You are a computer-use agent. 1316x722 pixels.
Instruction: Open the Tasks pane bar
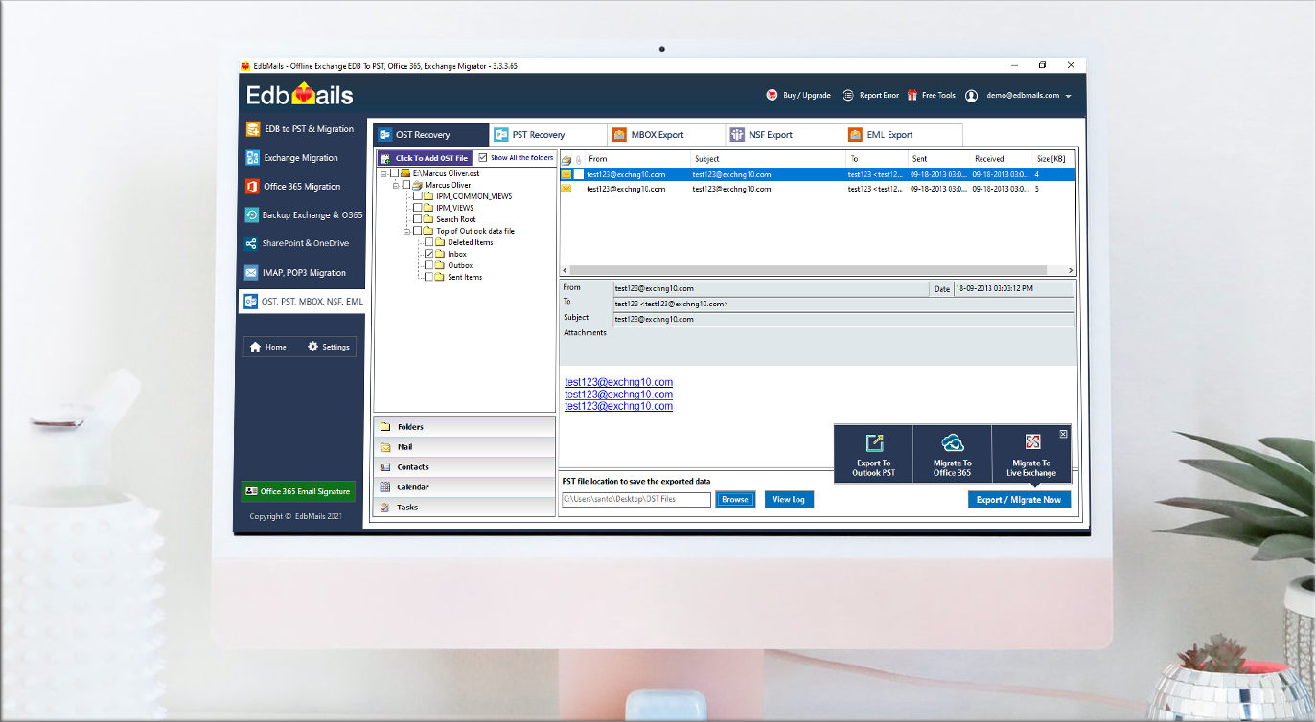(464, 507)
